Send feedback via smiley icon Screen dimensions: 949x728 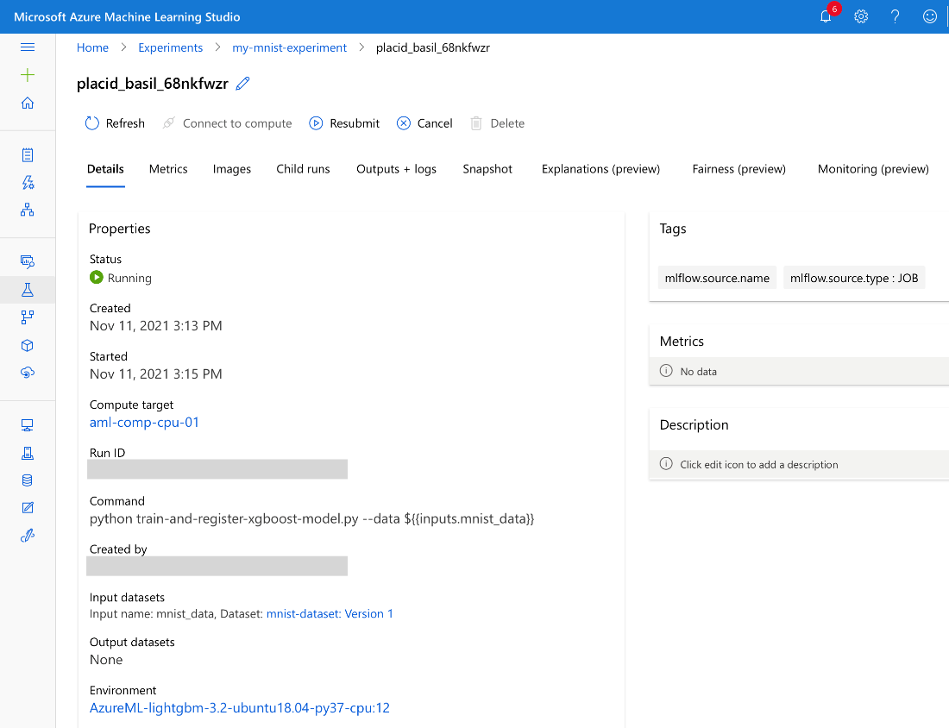tap(930, 16)
